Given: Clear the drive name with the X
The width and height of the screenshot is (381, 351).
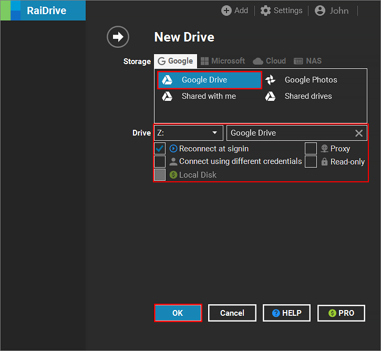Looking at the screenshot, I should tap(359, 133).
